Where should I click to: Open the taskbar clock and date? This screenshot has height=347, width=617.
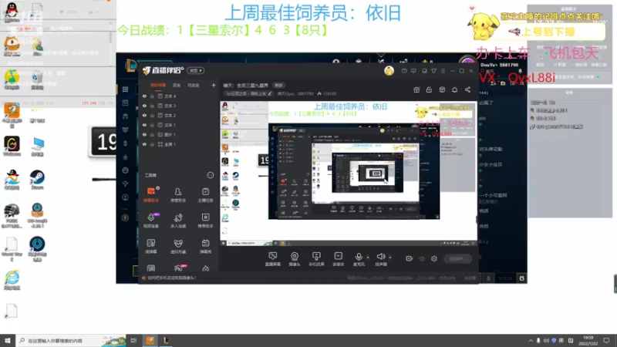click(588, 340)
